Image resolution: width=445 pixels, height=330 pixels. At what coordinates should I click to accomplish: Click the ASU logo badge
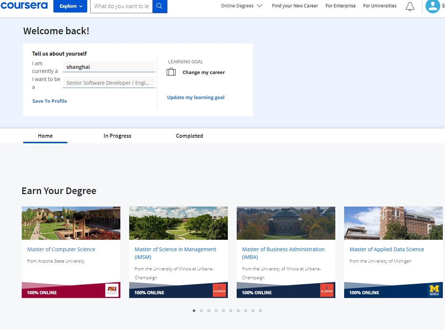pyautogui.click(x=112, y=290)
